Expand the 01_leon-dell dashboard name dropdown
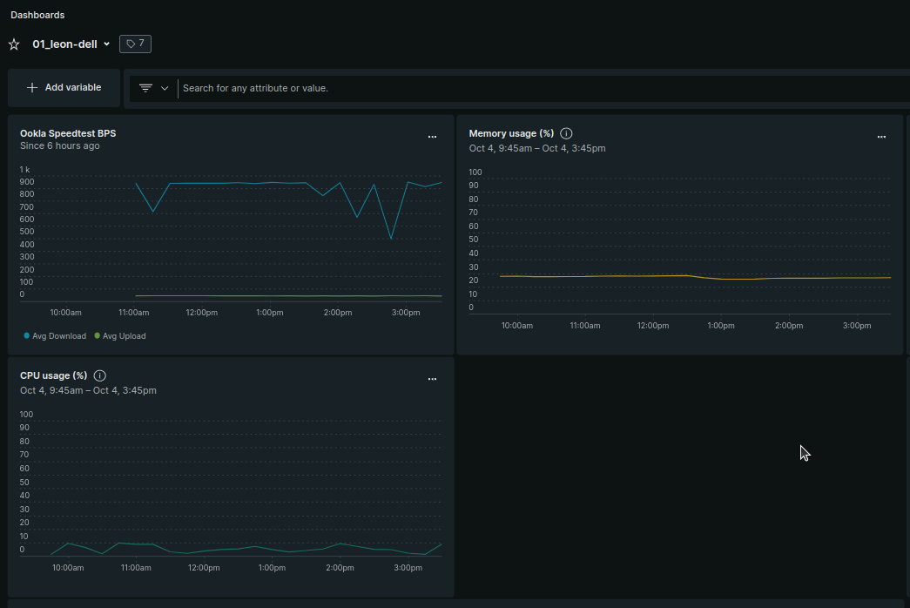Image resolution: width=910 pixels, height=608 pixels. coord(106,44)
